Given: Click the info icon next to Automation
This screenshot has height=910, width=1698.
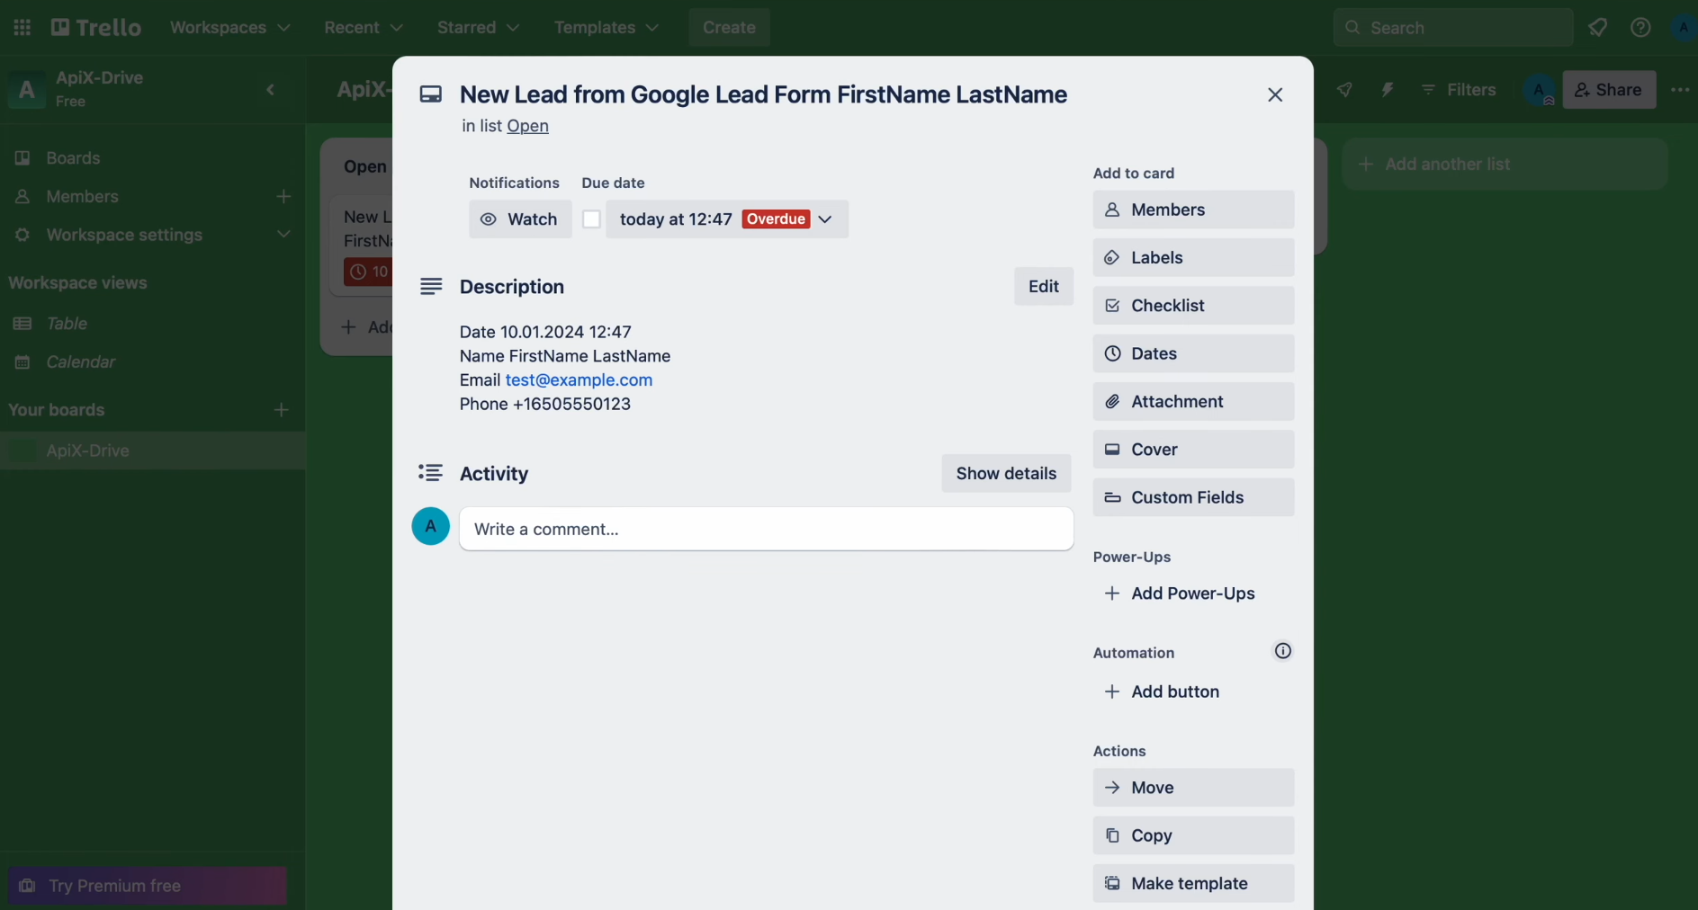Looking at the screenshot, I should click(x=1281, y=650).
